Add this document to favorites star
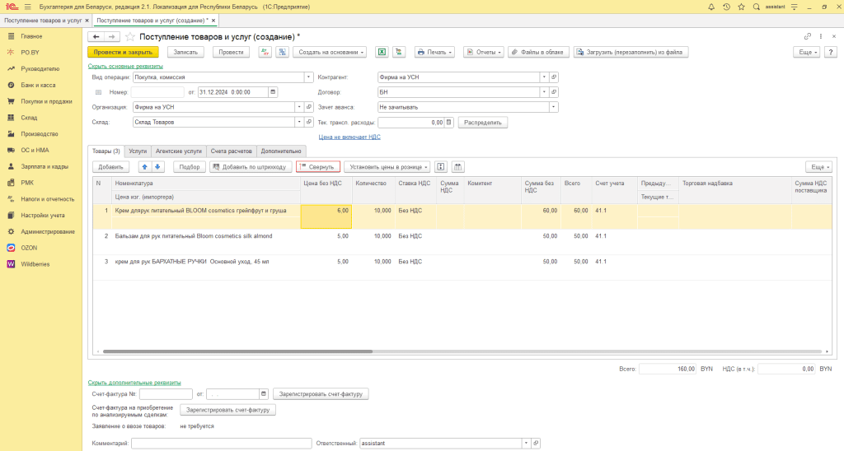The height and width of the screenshot is (451, 844). coord(129,37)
